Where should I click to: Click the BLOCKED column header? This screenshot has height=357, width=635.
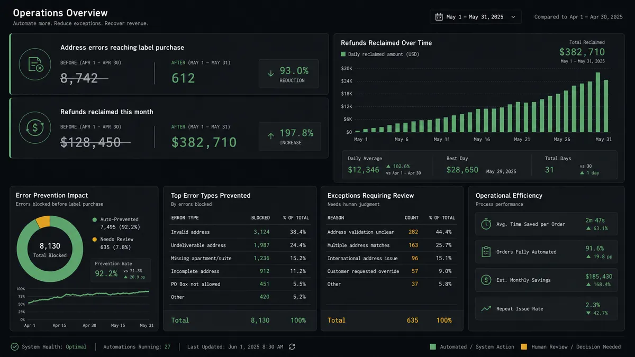point(260,218)
